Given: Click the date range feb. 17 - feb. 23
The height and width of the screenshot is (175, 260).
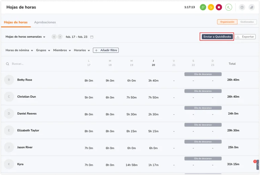Looking at the screenshot, I should (x=77, y=37).
